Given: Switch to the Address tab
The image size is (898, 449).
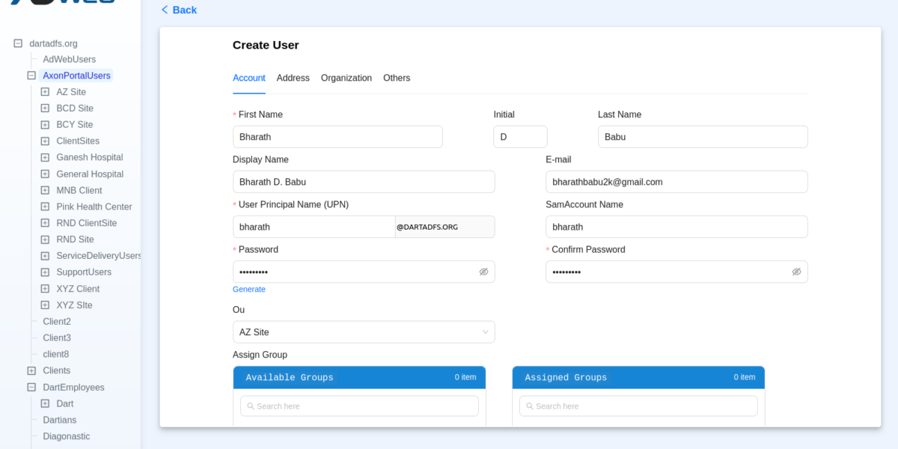Looking at the screenshot, I should 293,78.
